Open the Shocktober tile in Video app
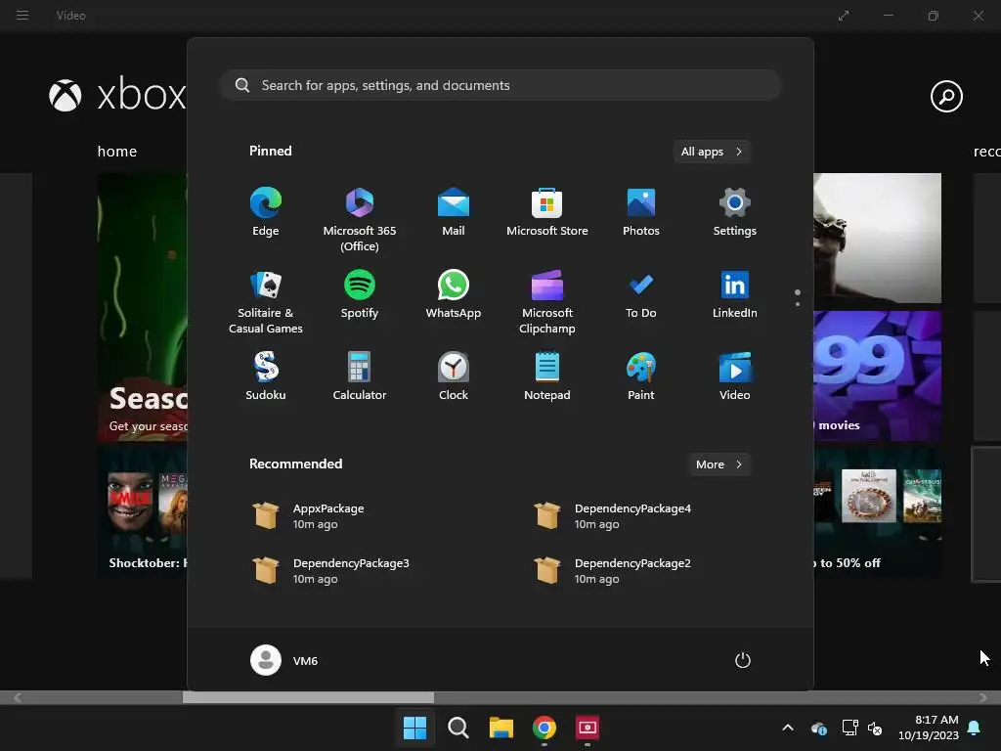Image resolution: width=1001 pixels, height=751 pixels. pyautogui.click(x=143, y=512)
